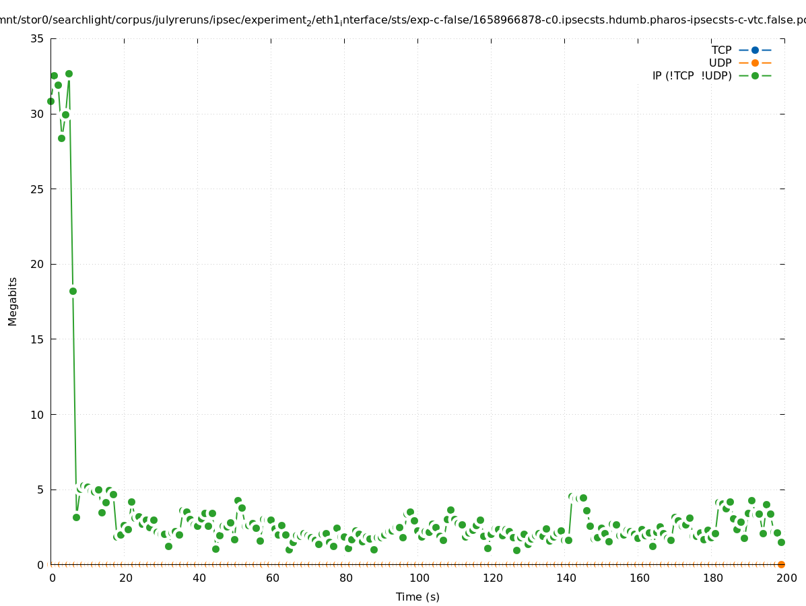Click the green IP legend marker
The width and height of the screenshot is (806, 606).
pos(755,75)
